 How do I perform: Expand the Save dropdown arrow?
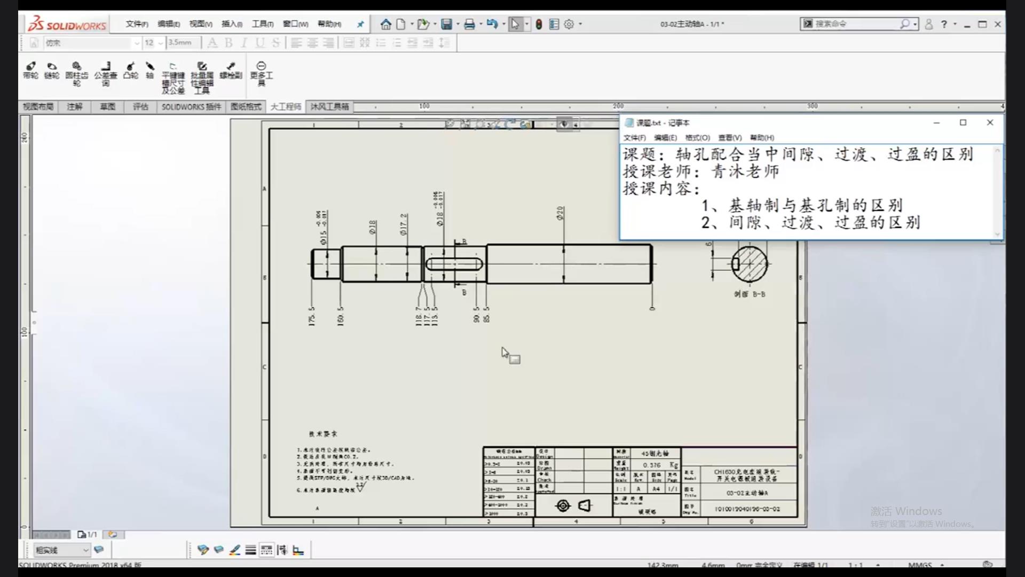point(458,24)
